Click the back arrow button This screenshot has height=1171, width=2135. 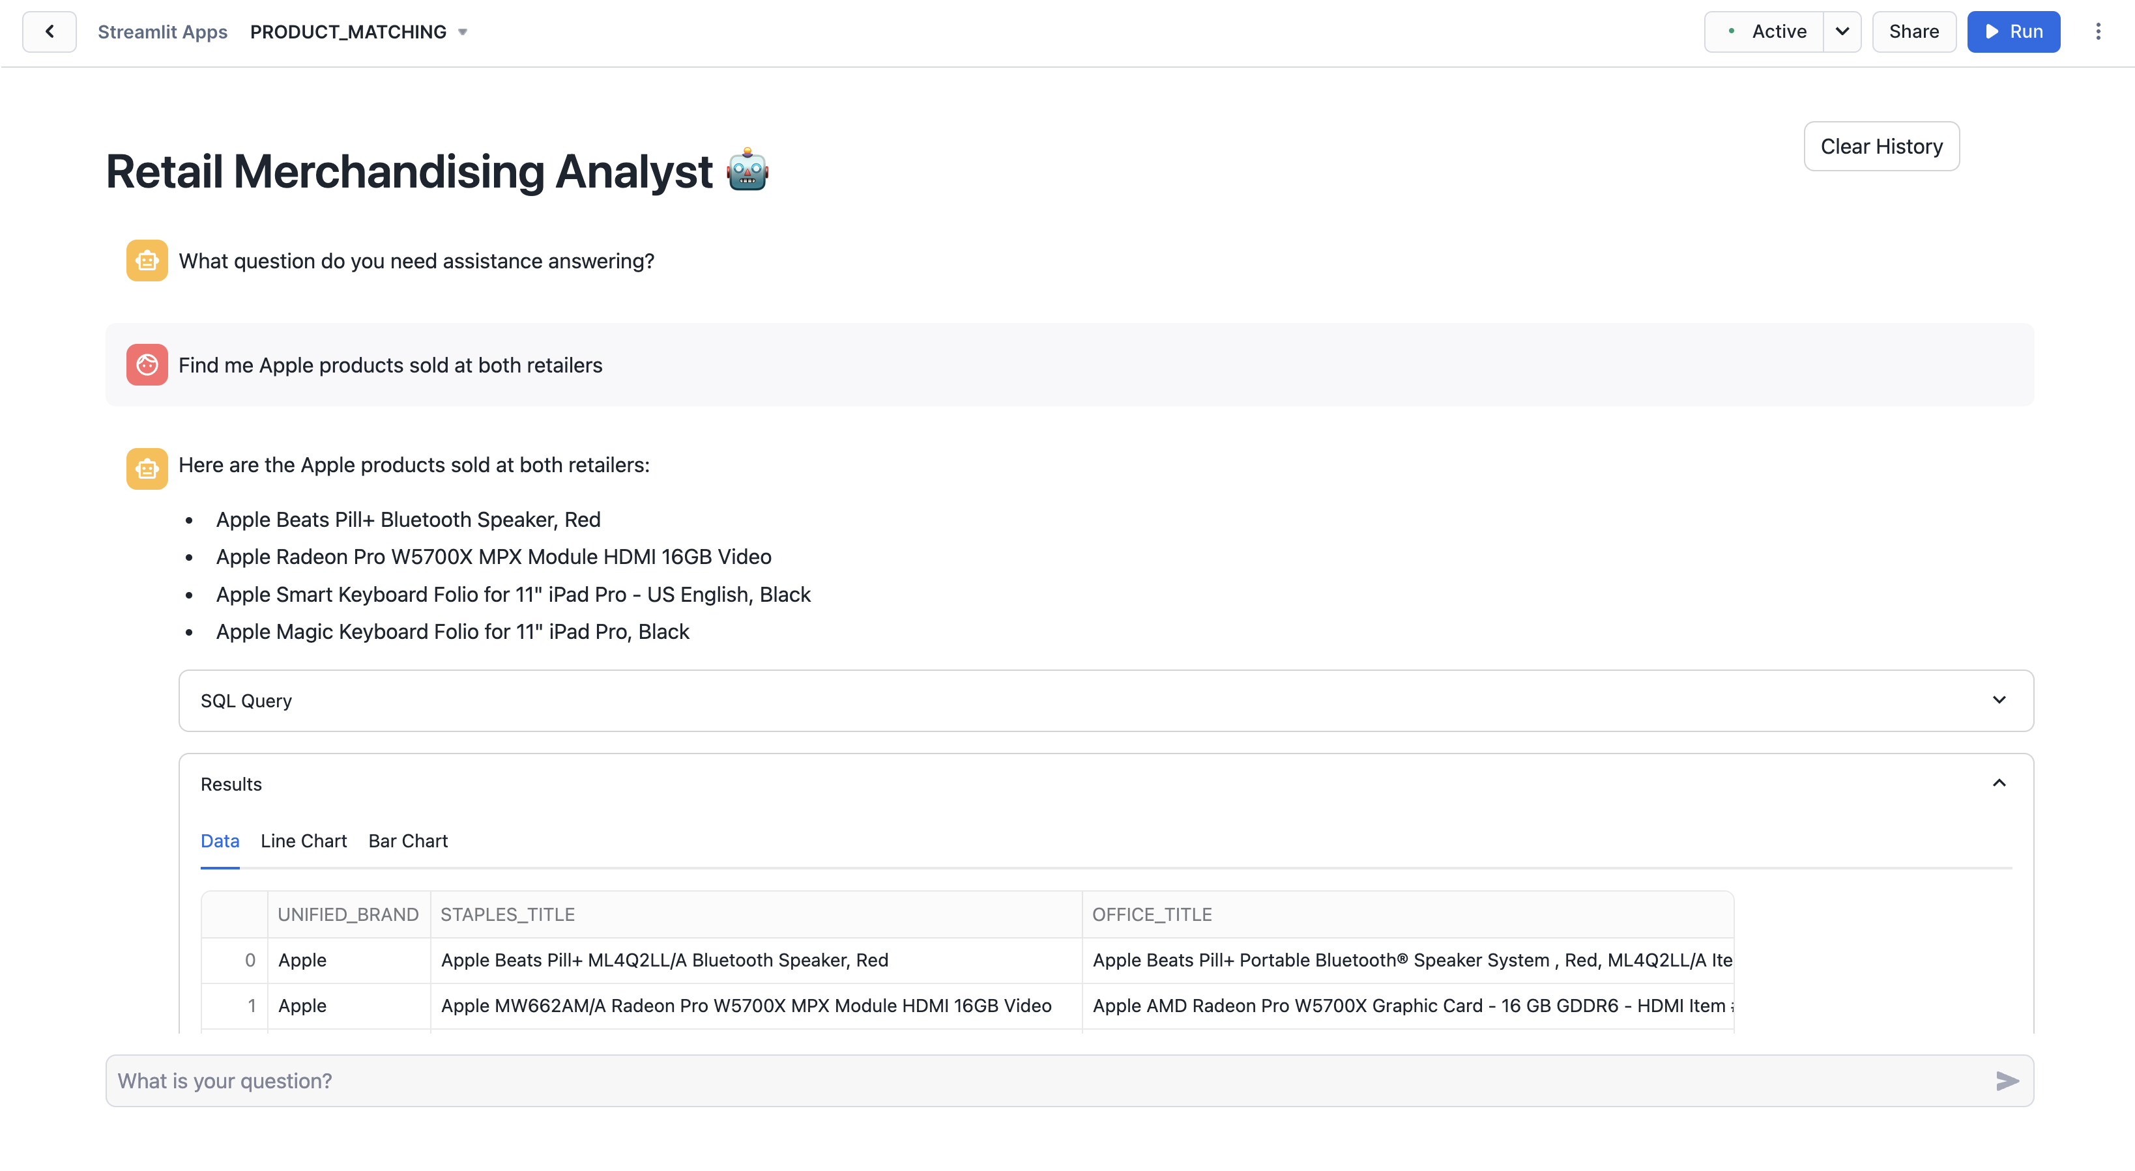point(50,31)
